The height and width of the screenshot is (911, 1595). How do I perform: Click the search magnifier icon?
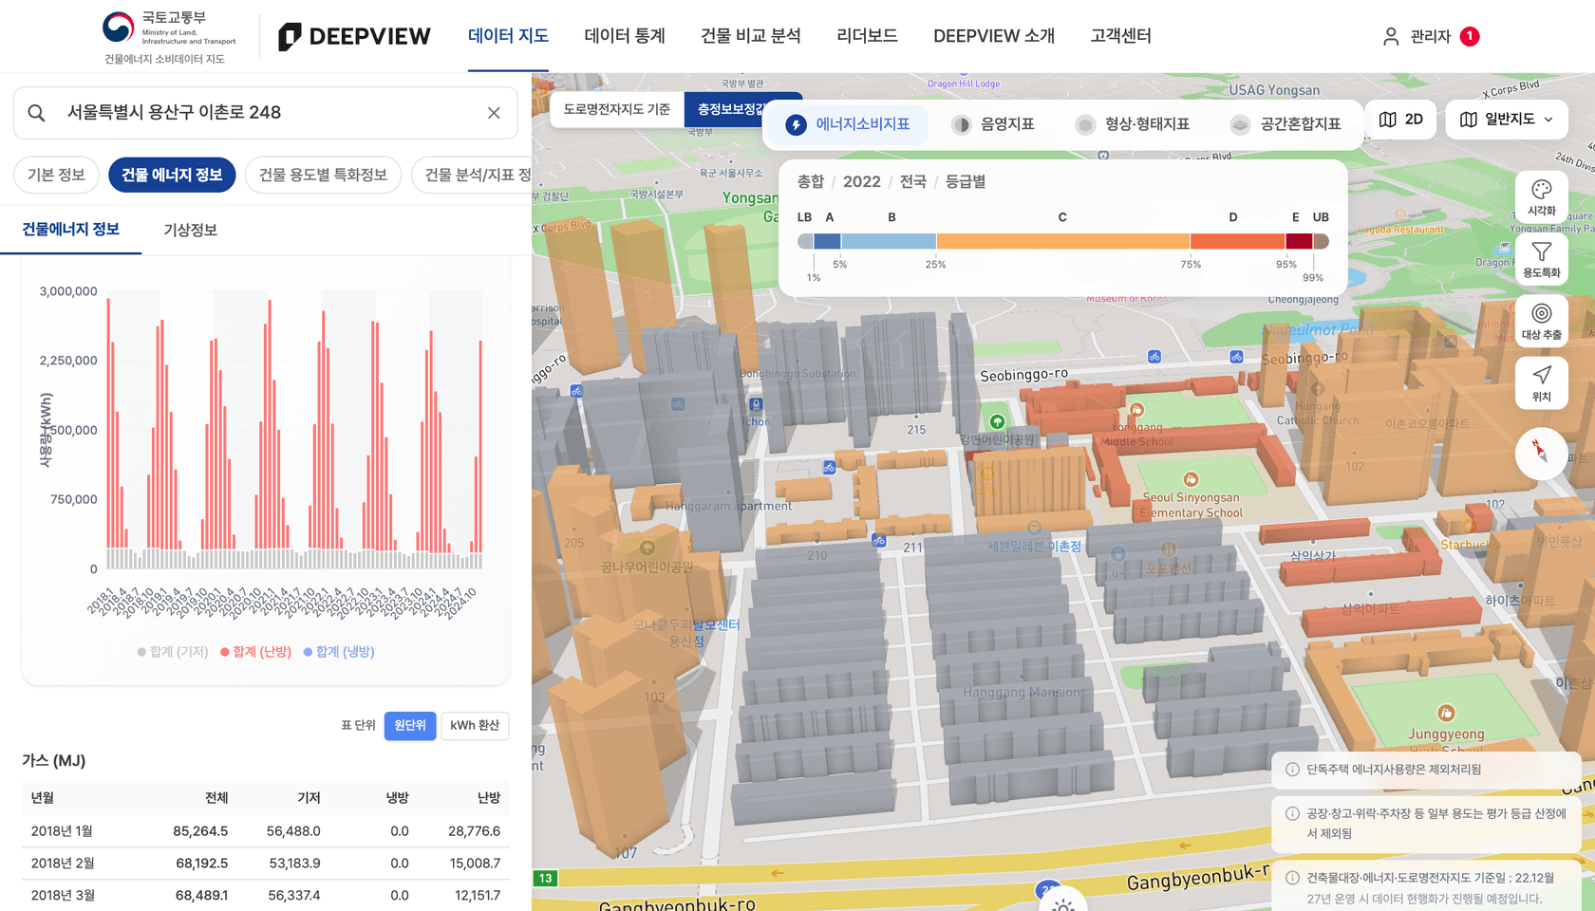(x=36, y=113)
